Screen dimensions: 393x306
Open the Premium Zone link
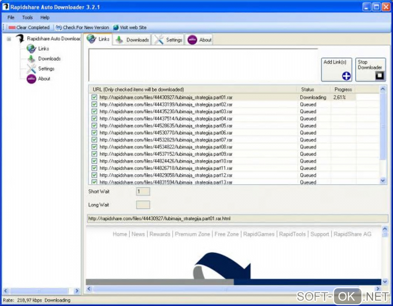coord(192,234)
